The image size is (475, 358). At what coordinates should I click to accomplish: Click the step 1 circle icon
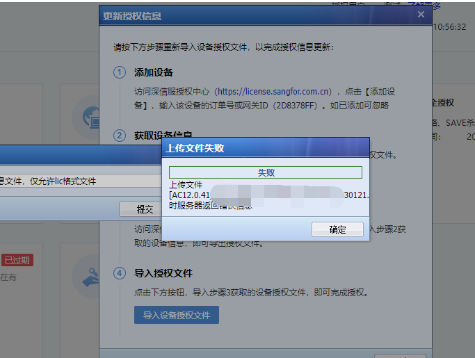click(x=120, y=72)
